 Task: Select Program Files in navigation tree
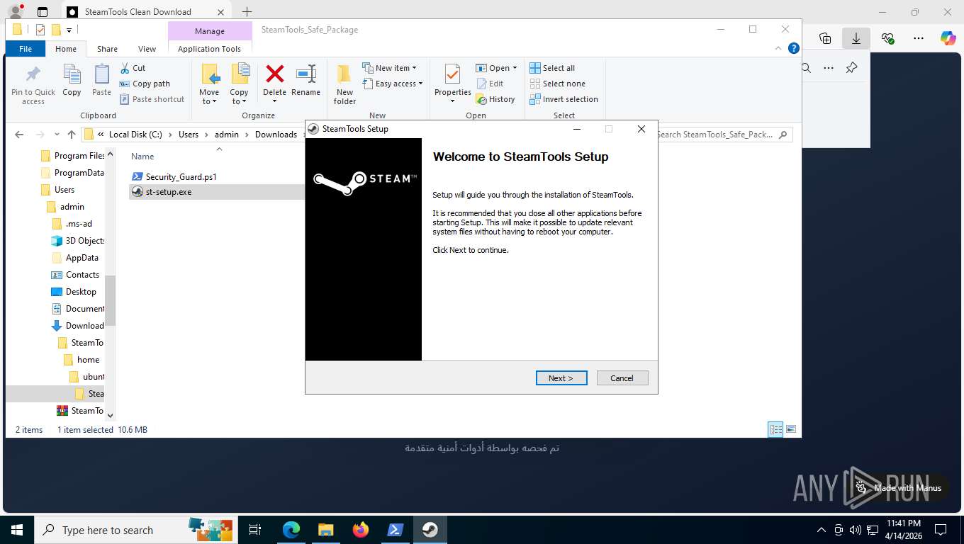[x=73, y=156]
